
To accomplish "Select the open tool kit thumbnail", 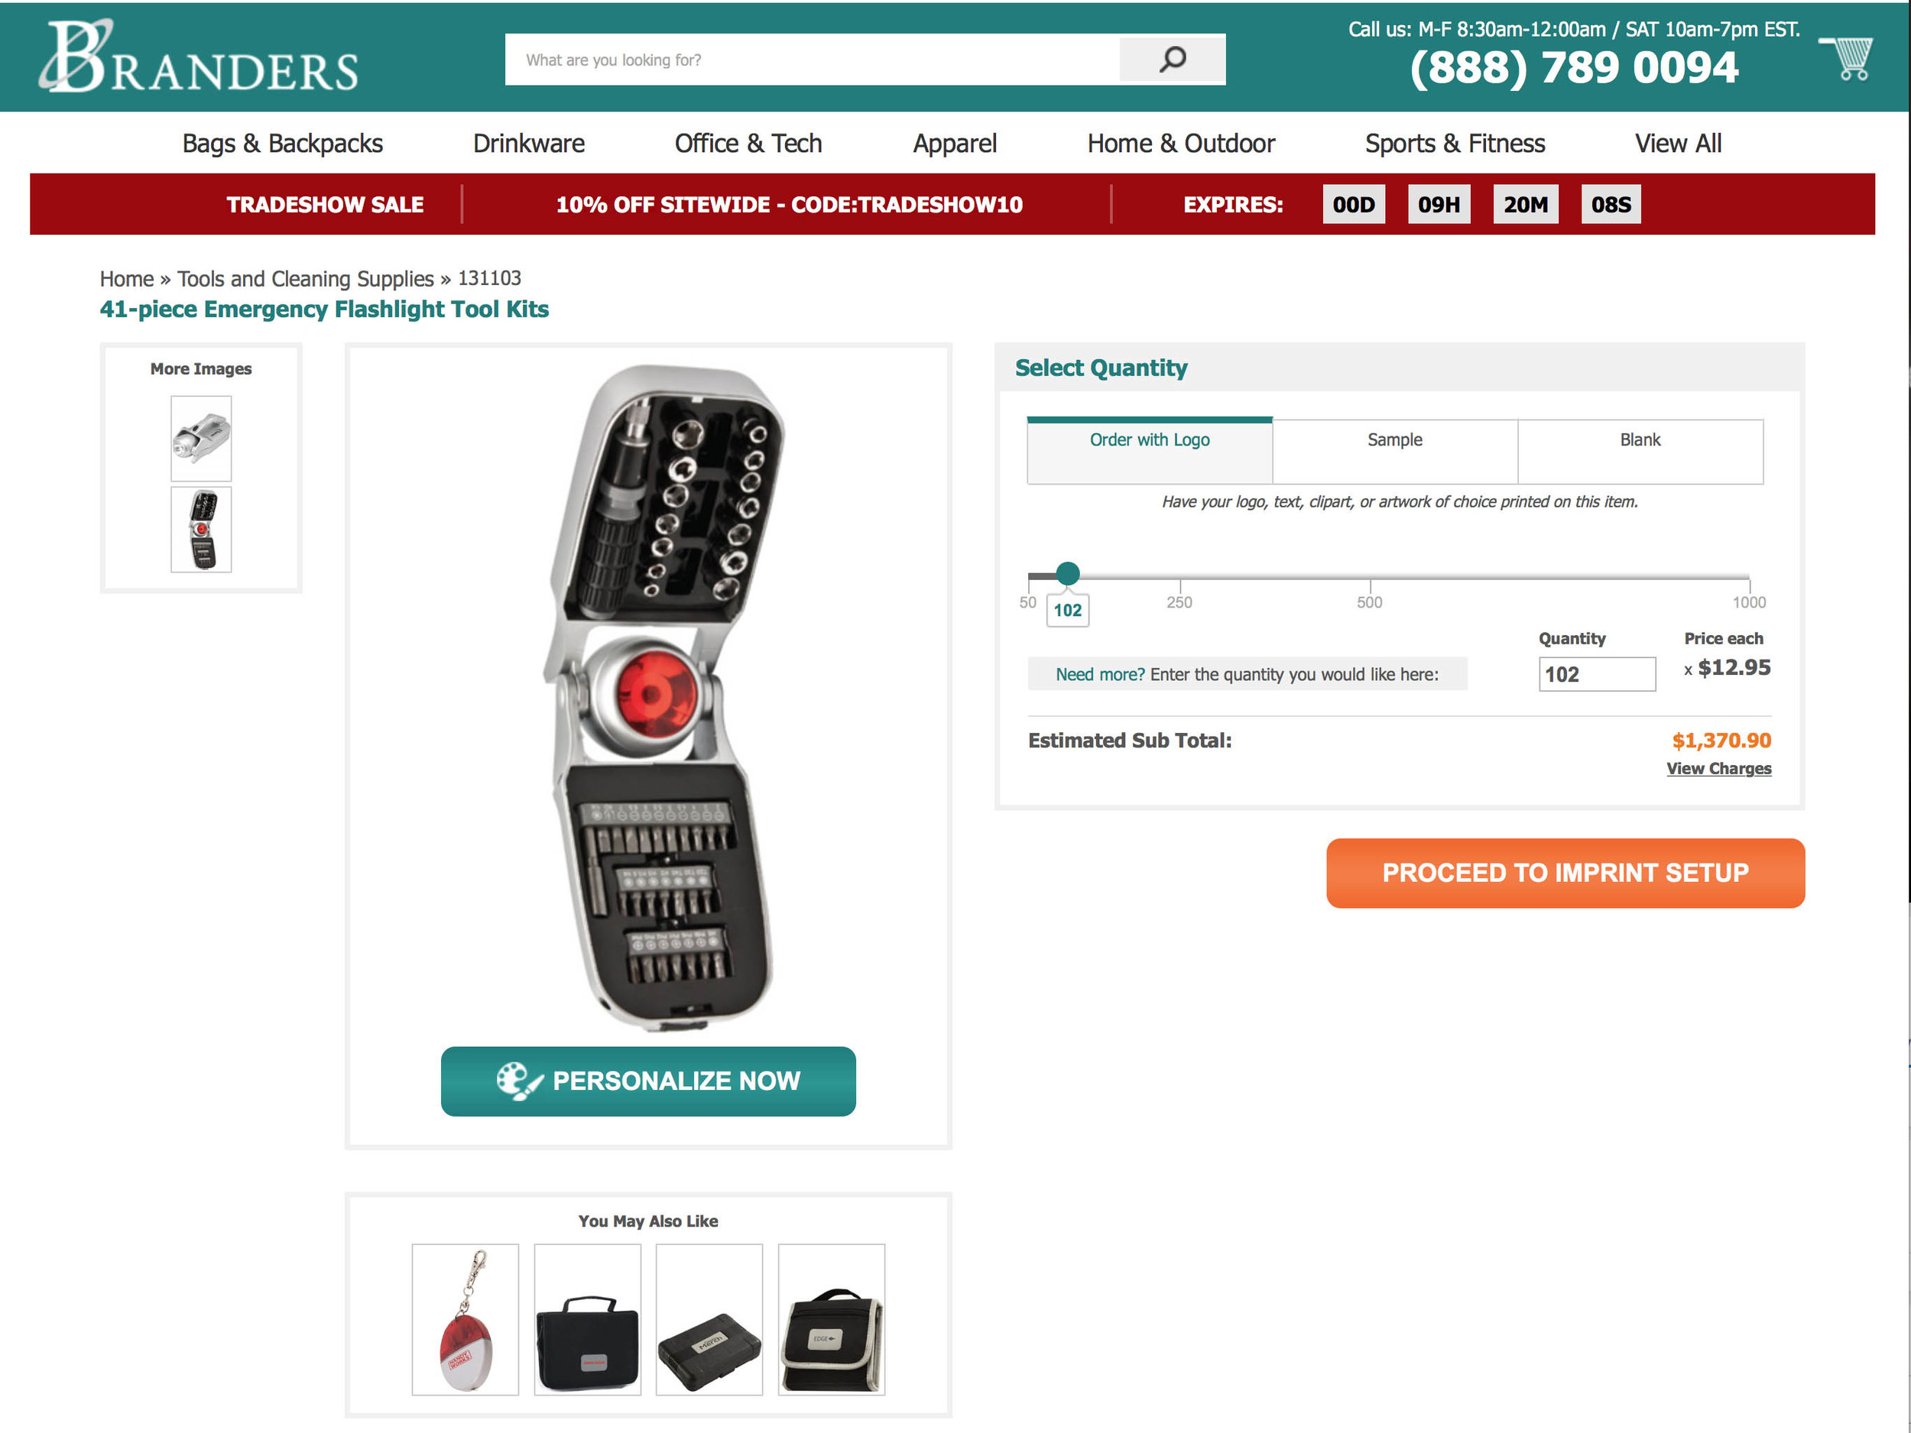I will click(x=200, y=530).
